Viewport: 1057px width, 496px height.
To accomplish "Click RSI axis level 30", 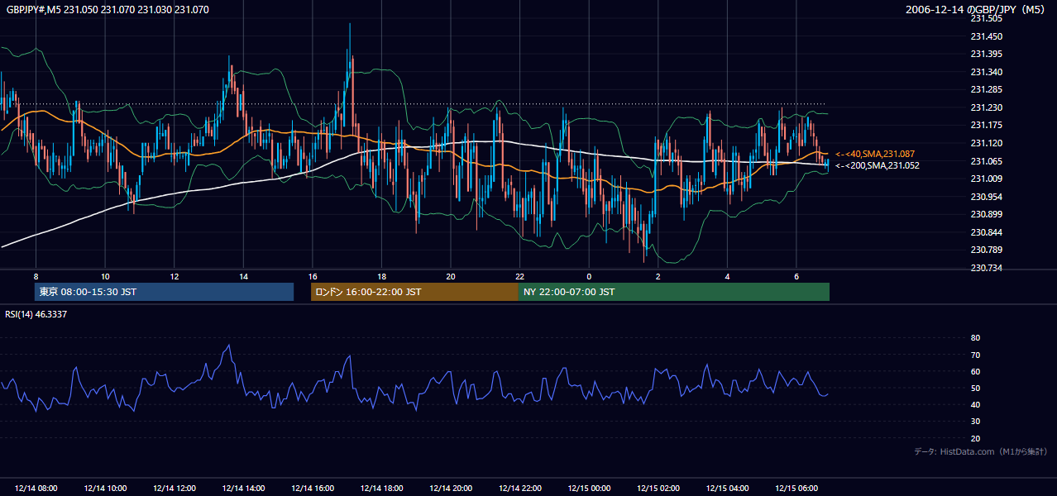I will coord(975,422).
